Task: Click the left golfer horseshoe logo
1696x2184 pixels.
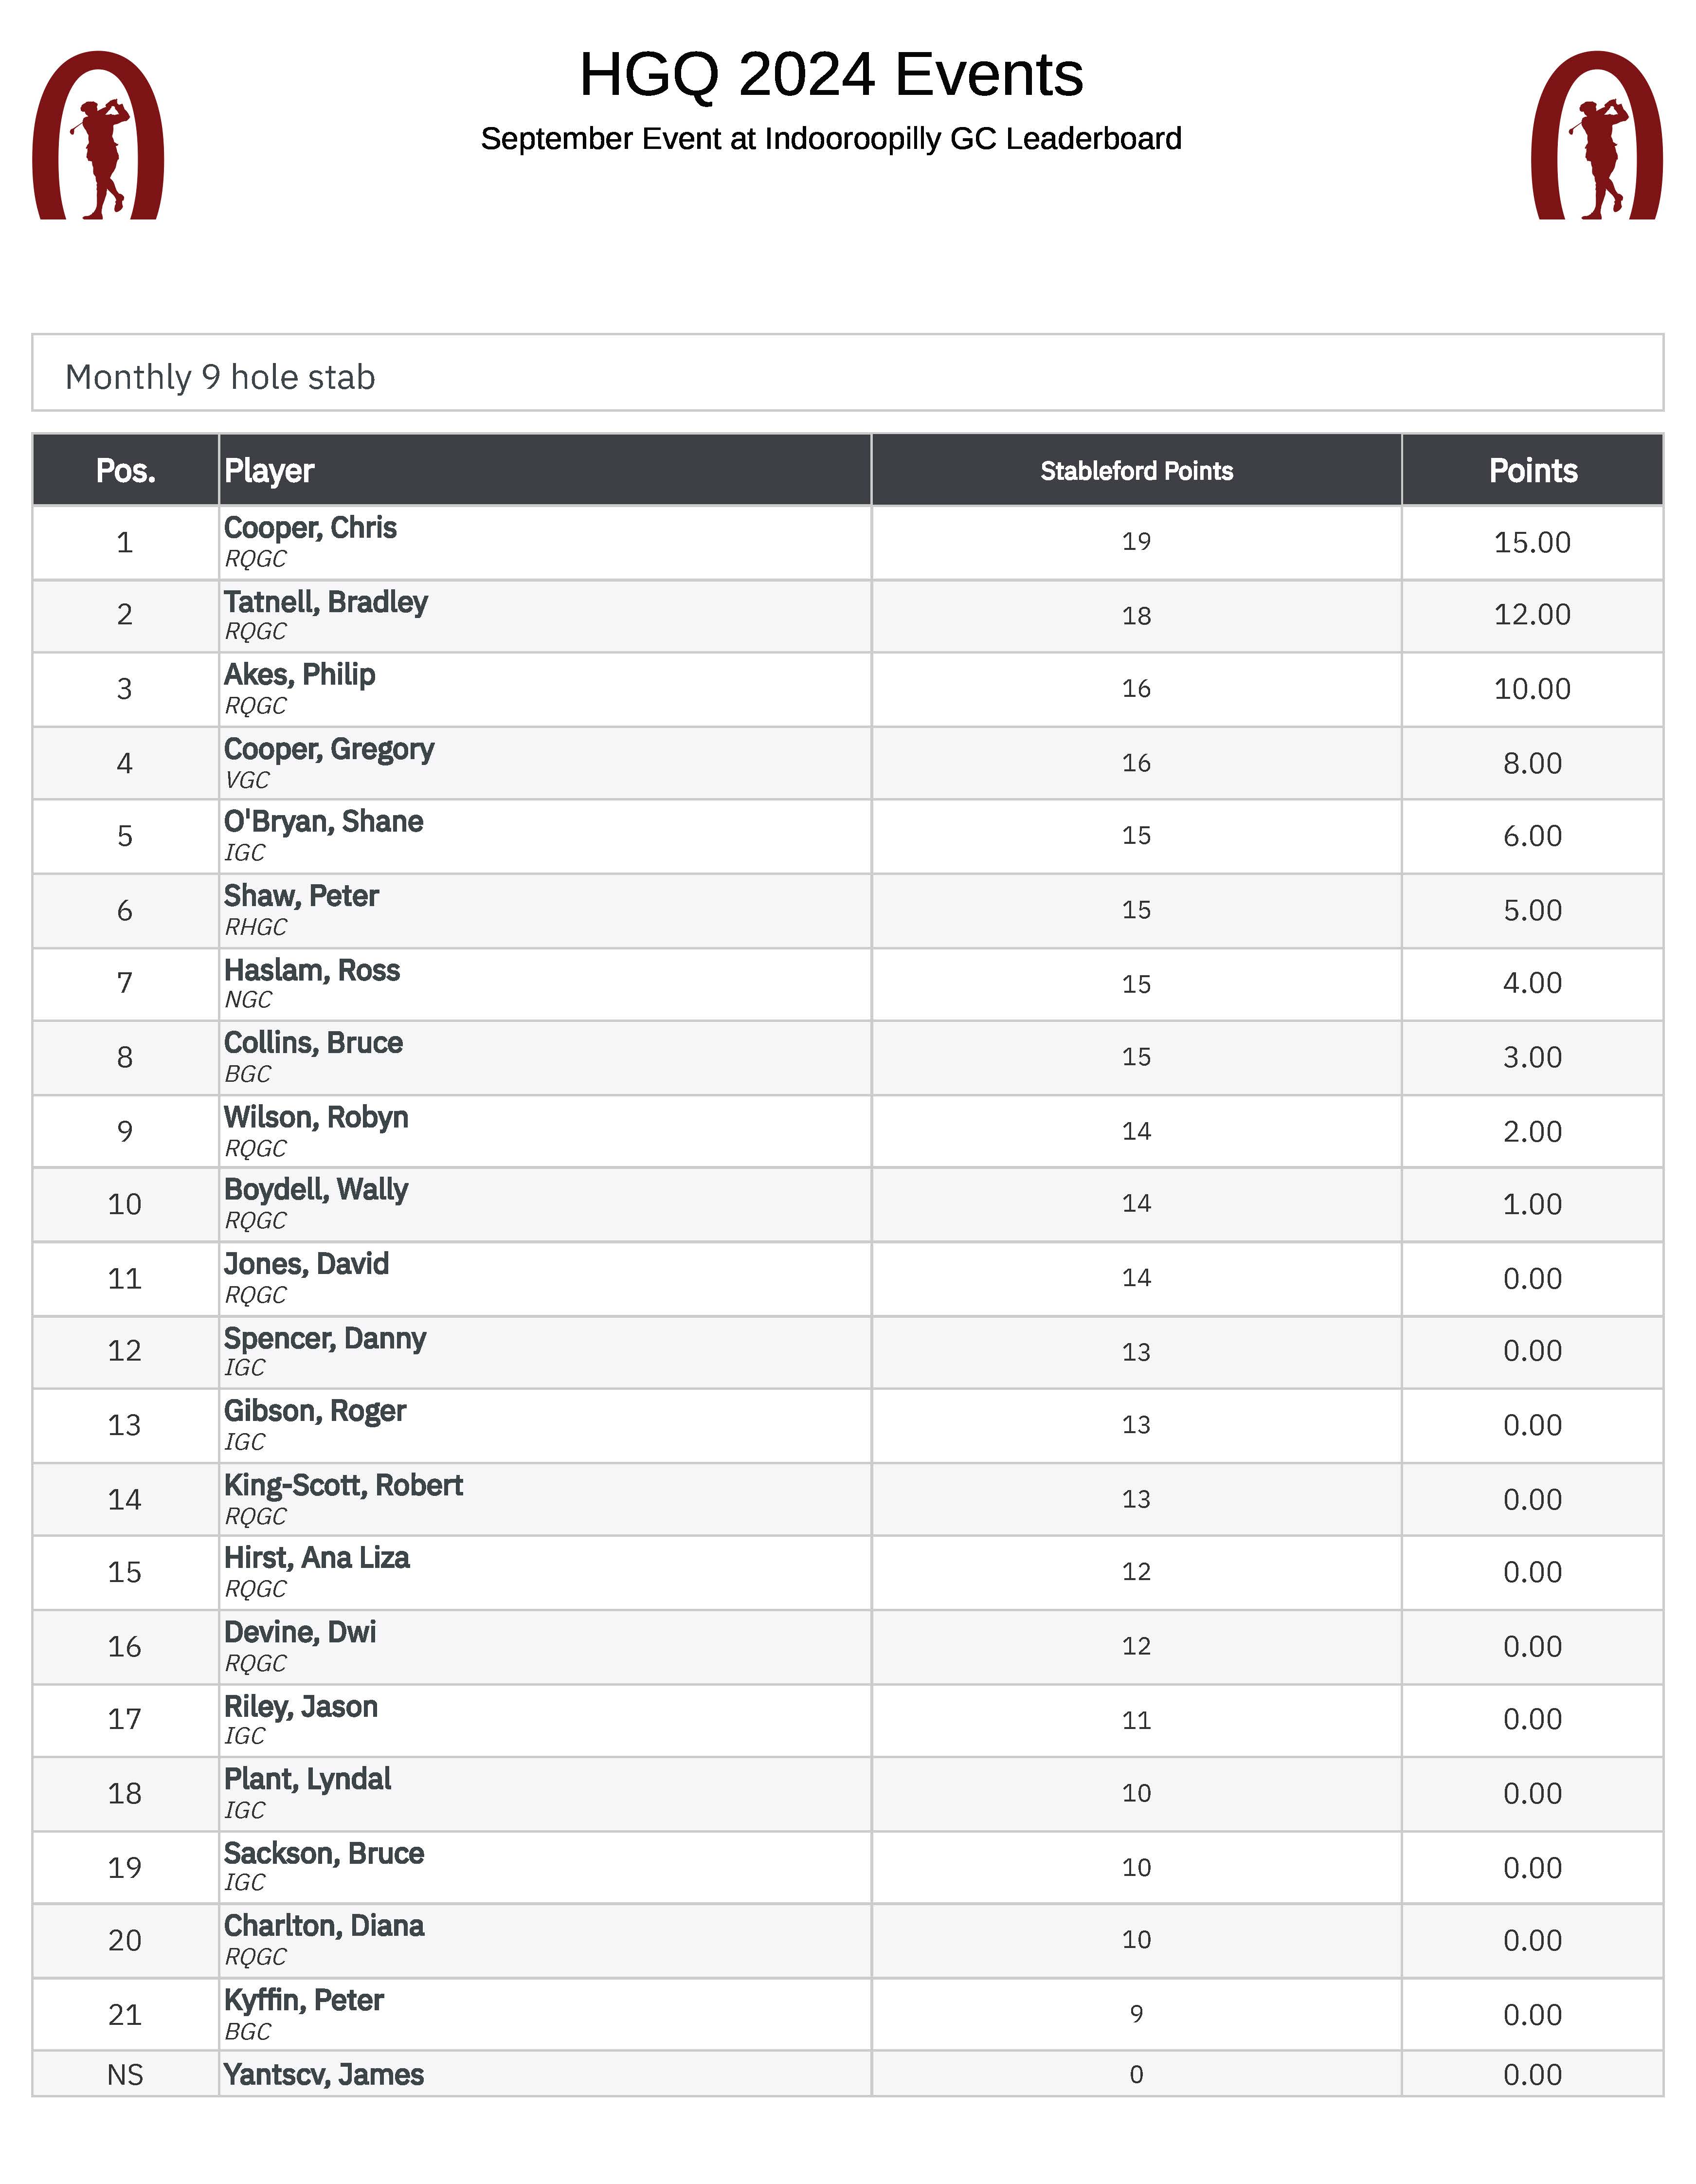Action: pos(98,136)
